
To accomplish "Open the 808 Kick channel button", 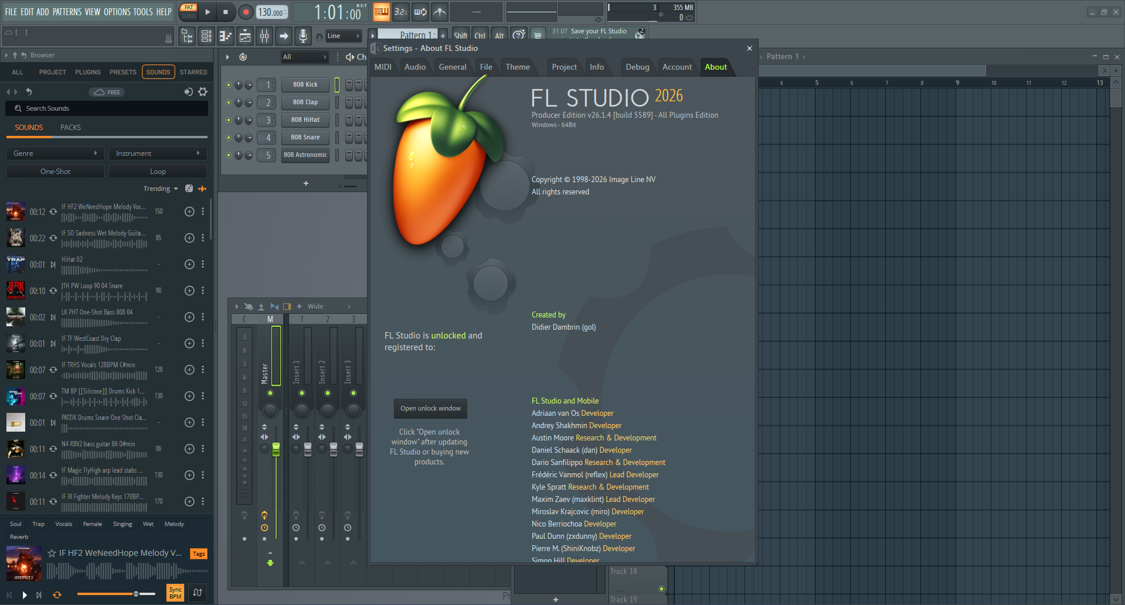I will [305, 85].
